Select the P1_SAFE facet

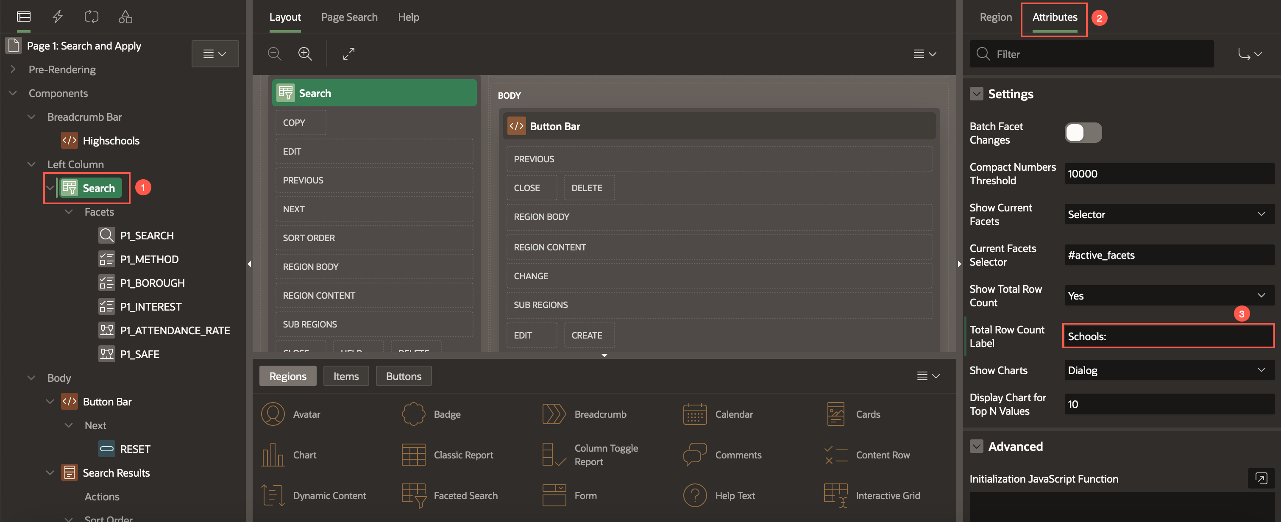140,355
